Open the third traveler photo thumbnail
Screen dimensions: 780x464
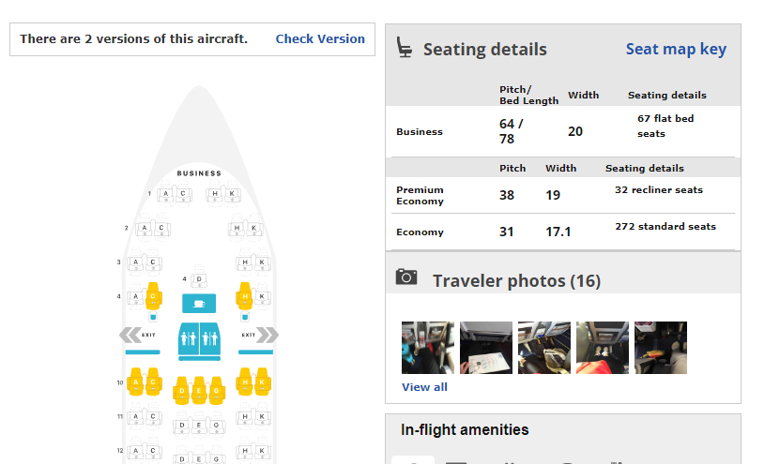point(543,348)
